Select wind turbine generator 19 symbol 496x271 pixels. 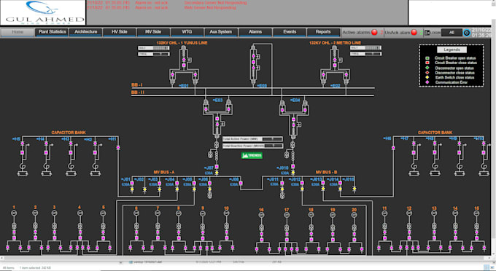pos(333,215)
